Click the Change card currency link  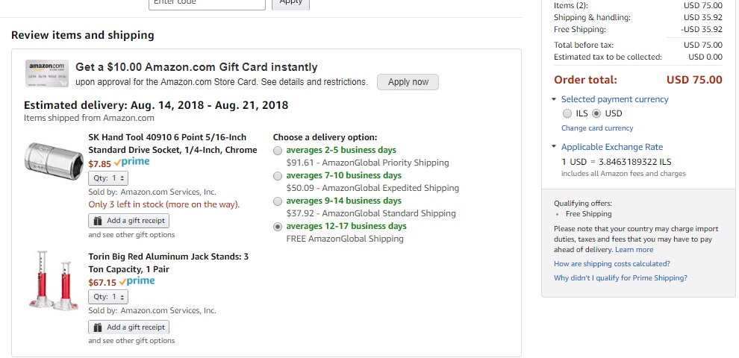tap(597, 128)
